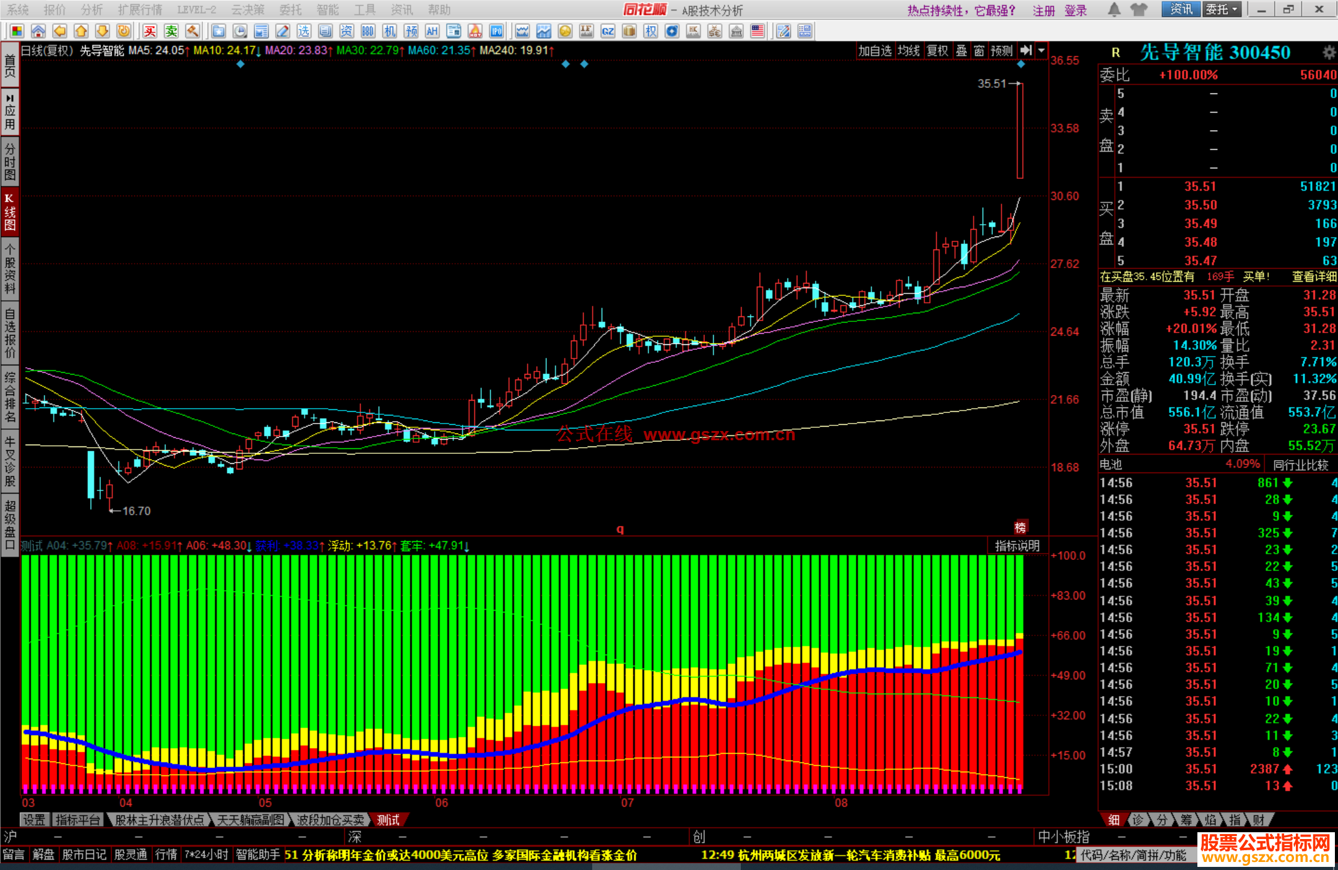Screen dimensions: 1338x870
Task: Open the IPO toolbar icon
Action: tap(496, 31)
